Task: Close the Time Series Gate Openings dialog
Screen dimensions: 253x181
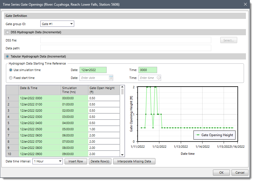Action: click(245, 4)
